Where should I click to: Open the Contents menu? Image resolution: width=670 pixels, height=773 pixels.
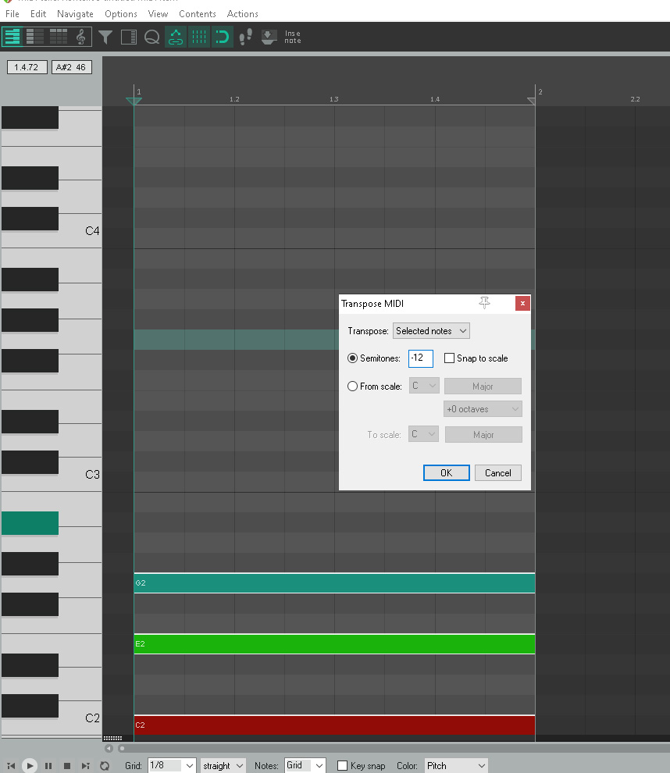[x=198, y=14]
